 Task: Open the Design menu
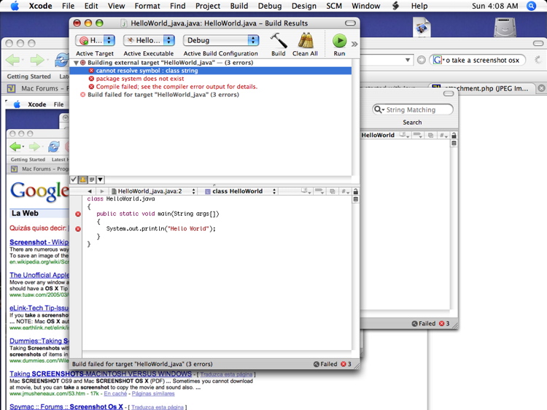pyautogui.click(x=304, y=6)
